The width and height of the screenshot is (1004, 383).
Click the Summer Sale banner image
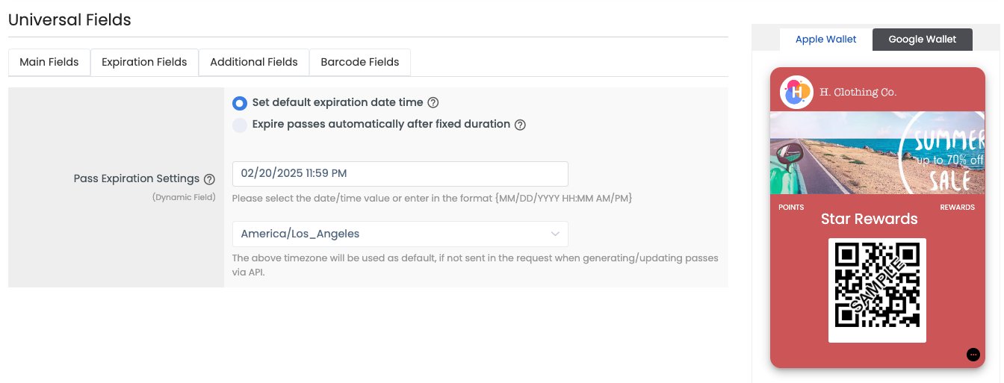(877, 152)
